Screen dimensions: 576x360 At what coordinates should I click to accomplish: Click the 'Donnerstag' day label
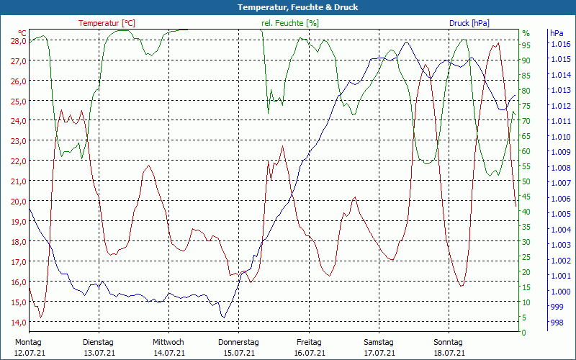point(238,342)
